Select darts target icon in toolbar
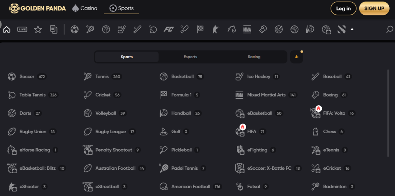 click(x=279, y=29)
